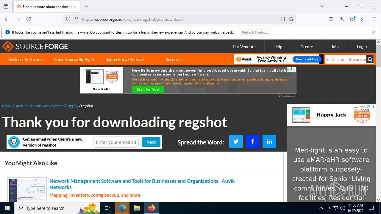Open File Explorer from taskbar
The image size is (381, 214).
(137, 208)
